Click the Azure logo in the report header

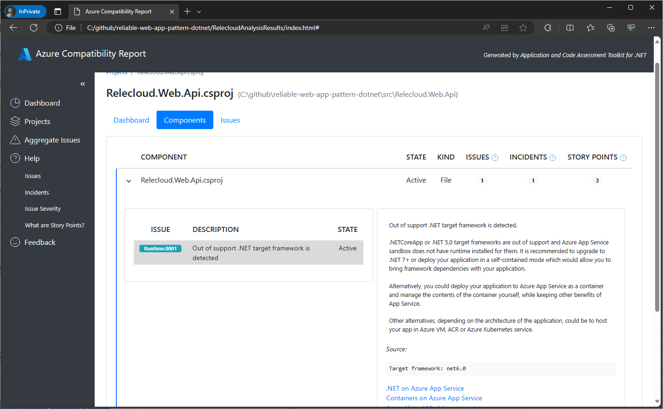point(24,53)
